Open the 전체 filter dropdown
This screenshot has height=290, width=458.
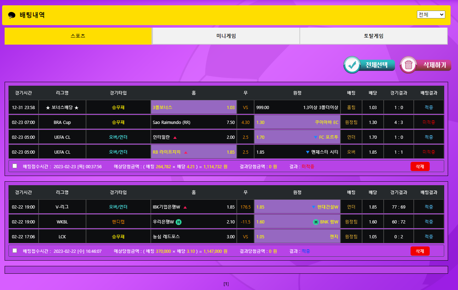[431, 15]
